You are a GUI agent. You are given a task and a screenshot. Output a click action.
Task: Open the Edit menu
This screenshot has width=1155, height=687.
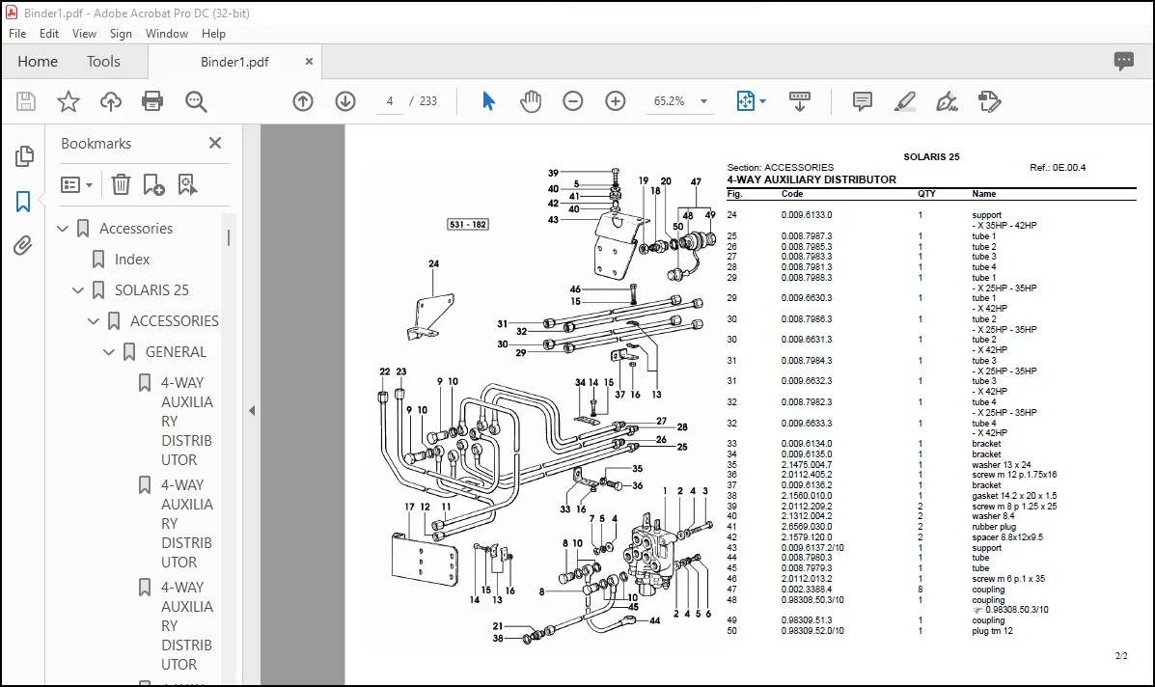pos(49,34)
